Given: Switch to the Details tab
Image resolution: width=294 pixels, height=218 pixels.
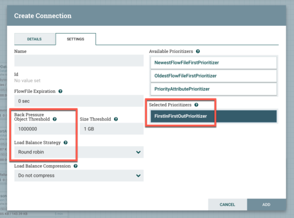Looking at the screenshot, I should pos(35,39).
